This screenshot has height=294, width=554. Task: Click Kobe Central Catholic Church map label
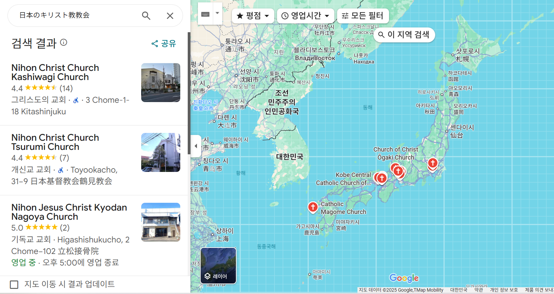(344, 179)
